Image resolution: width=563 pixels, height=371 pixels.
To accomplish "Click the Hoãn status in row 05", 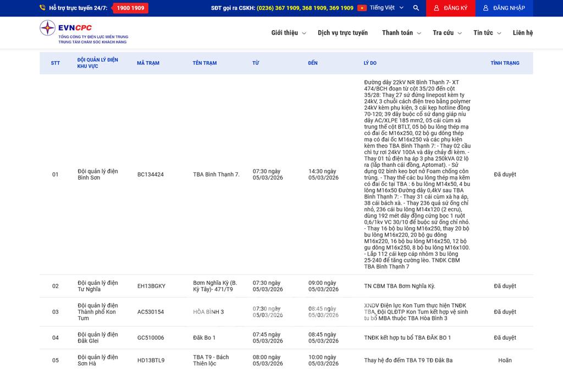I will (505, 361).
